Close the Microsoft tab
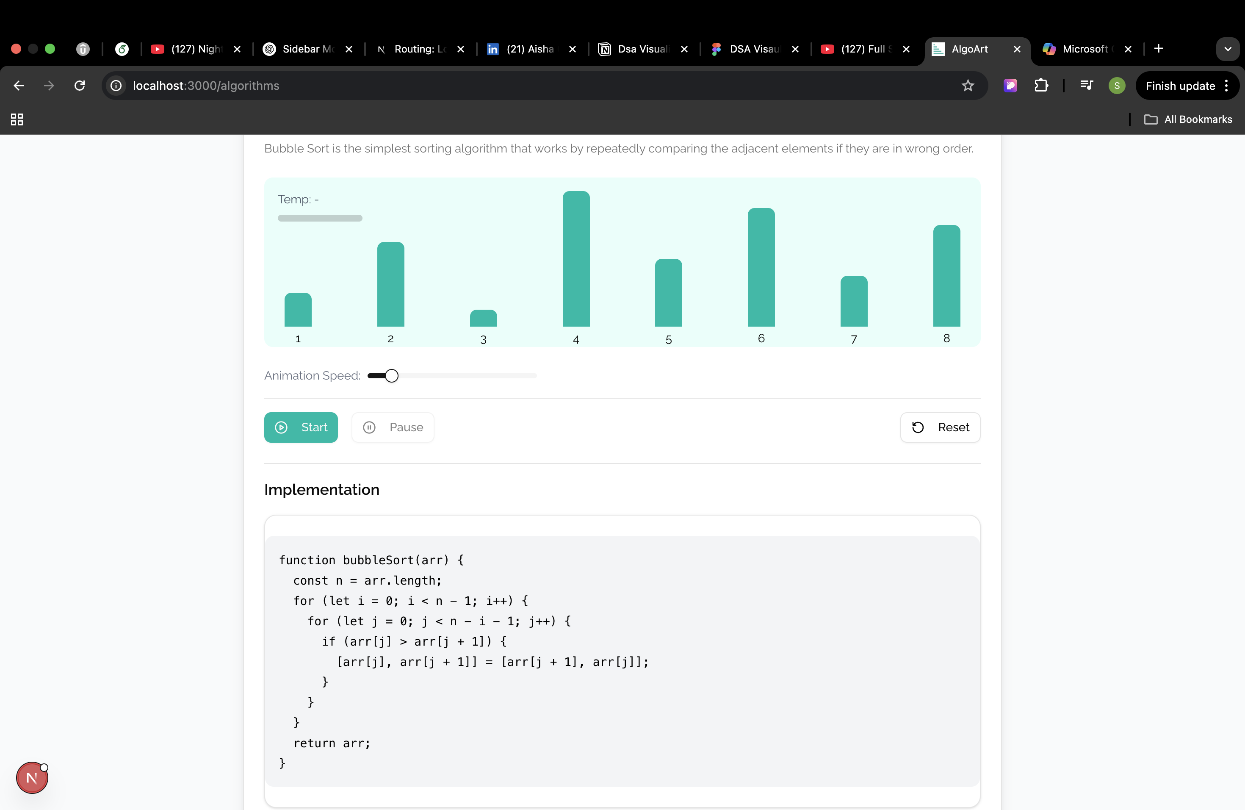The width and height of the screenshot is (1245, 810). [1128, 49]
